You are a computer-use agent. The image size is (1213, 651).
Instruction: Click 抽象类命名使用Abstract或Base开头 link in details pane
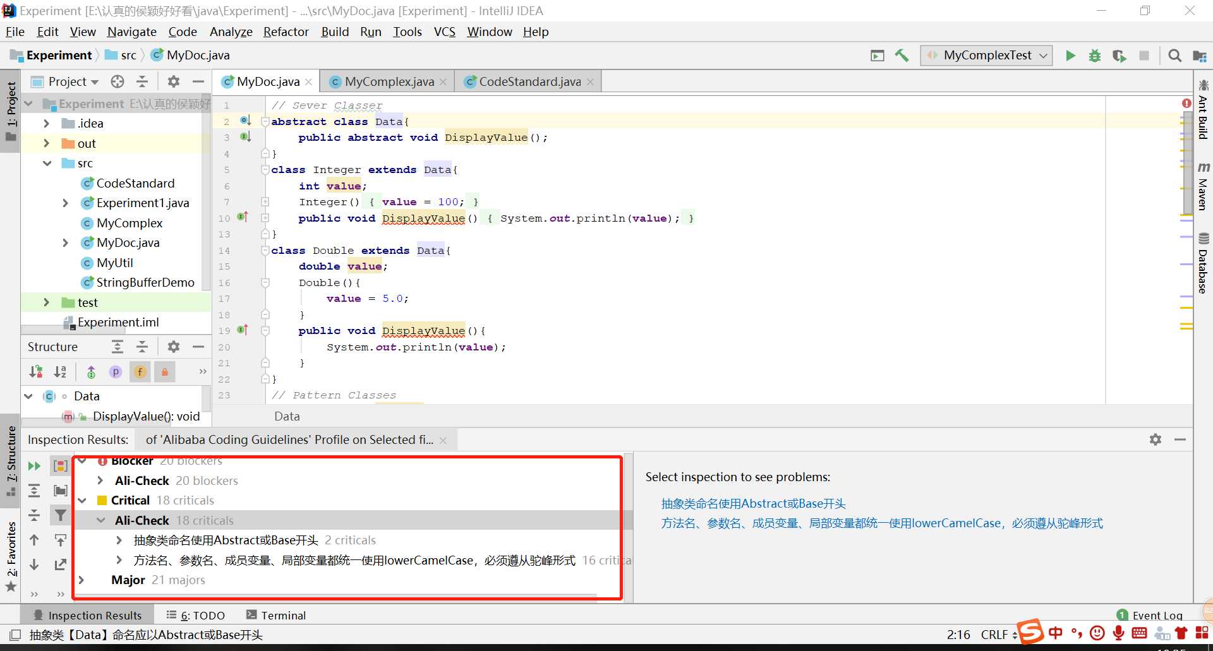(753, 503)
